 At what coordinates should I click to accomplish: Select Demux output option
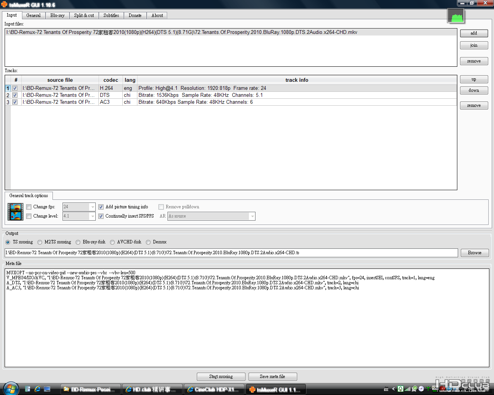[148, 242]
